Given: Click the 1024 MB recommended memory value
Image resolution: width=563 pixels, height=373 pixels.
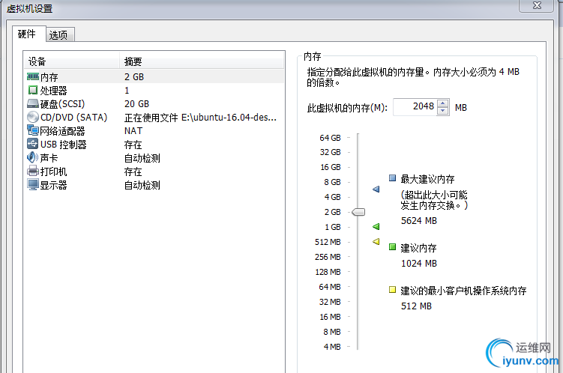Looking at the screenshot, I should tap(418, 263).
